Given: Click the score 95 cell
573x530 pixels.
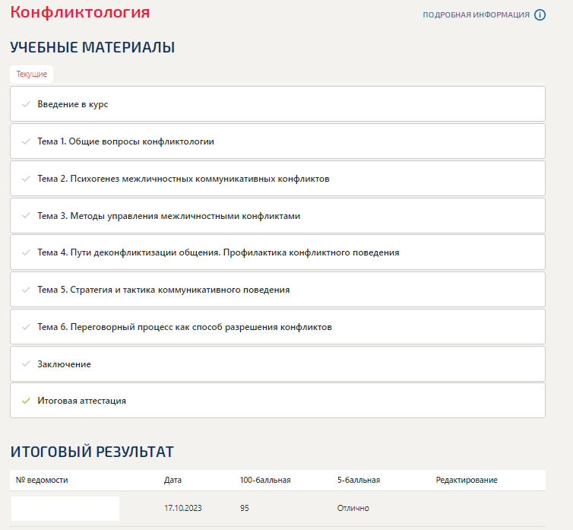Looking at the screenshot, I should 245,508.
